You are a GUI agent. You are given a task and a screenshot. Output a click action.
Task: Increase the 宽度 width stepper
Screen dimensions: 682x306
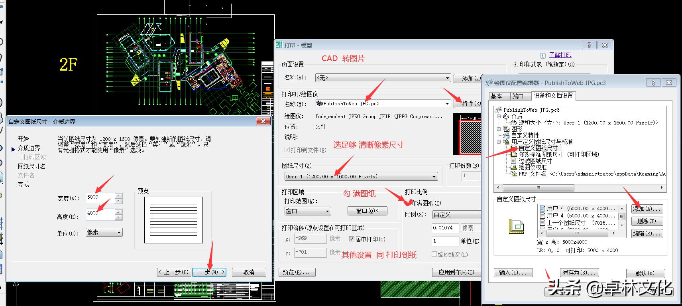pos(118,195)
